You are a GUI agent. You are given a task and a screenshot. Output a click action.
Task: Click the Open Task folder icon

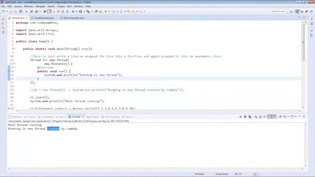100,11
